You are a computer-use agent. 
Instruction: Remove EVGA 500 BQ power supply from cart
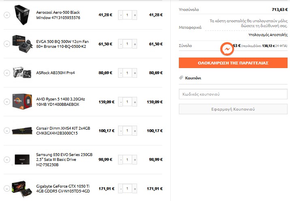7,44
